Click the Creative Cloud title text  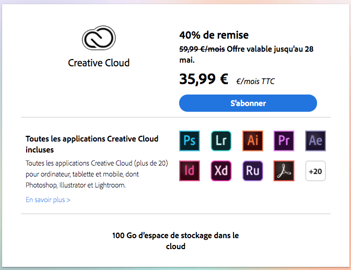(x=99, y=63)
